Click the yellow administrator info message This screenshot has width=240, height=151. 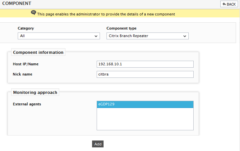[x=106, y=14]
